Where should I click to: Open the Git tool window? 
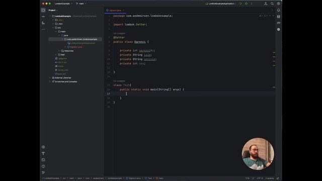click(x=43, y=172)
